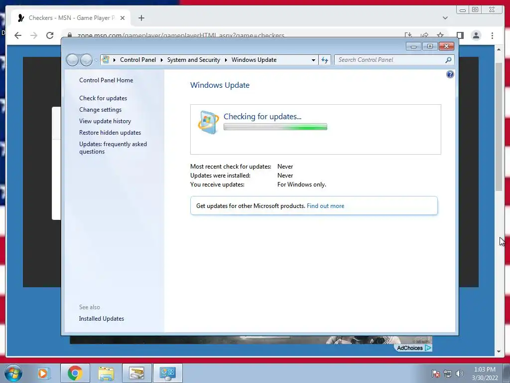Click the Chrome scrollbar down arrow
This screenshot has width=510, height=383.
click(499, 352)
